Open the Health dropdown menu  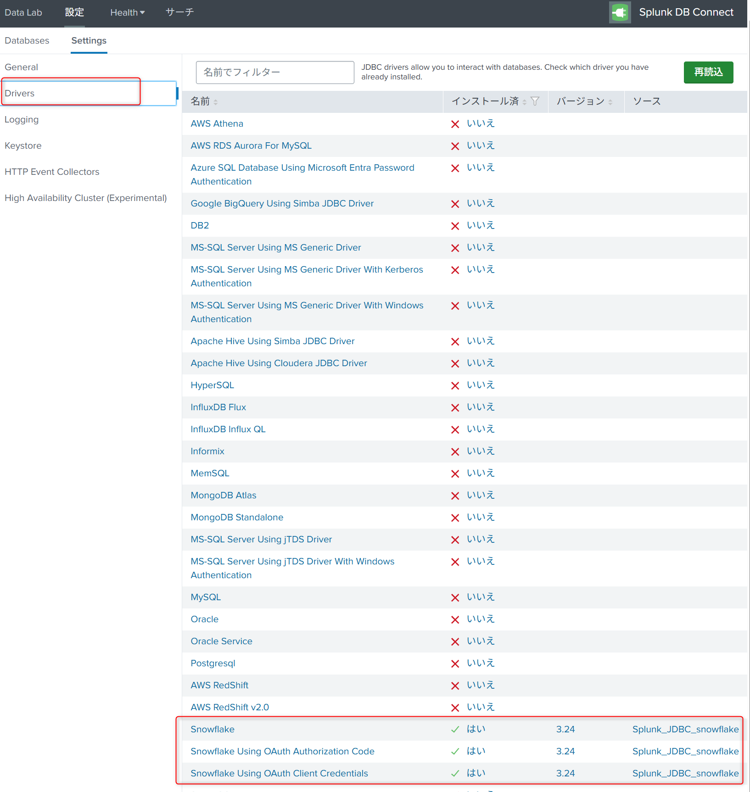pos(127,12)
